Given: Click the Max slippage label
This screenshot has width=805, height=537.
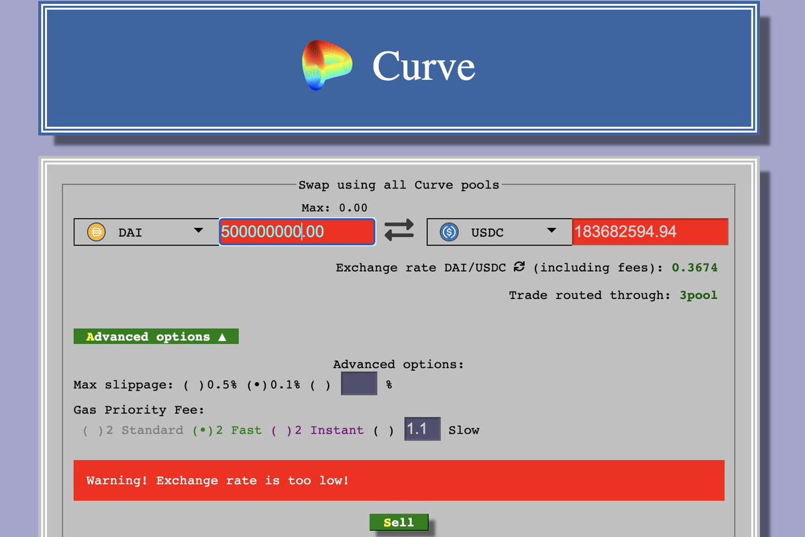Looking at the screenshot, I should tap(124, 385).
